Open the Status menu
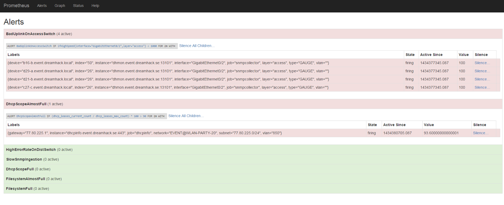 [78, 6]
